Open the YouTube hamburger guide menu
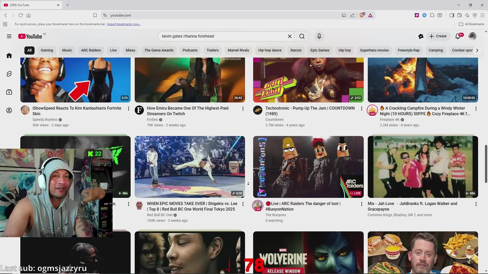 point(9,36)
